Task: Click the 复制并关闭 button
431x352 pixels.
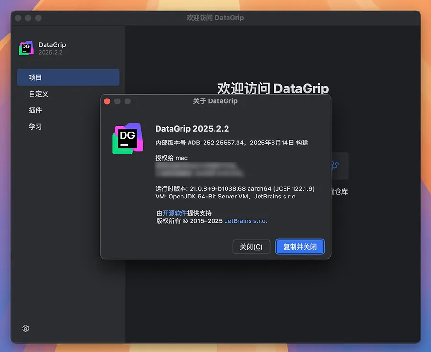Action: [x=300, y=247]
